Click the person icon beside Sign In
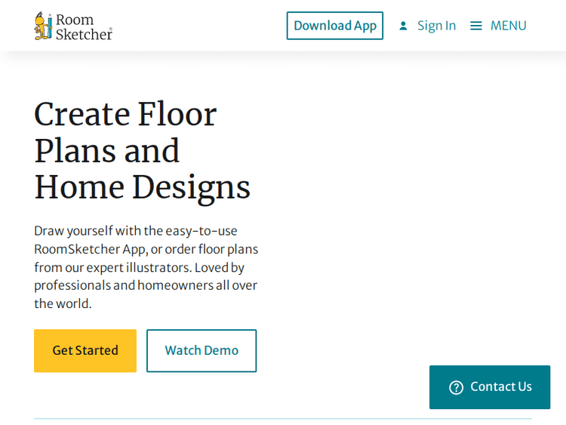This screenshot has width=566, height=425. pos(403,26)
